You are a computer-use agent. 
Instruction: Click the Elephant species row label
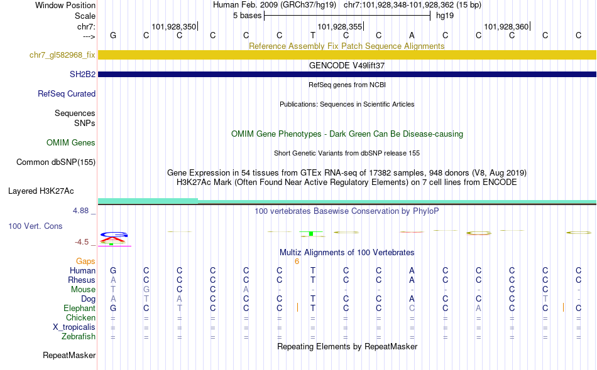point(79,309)
